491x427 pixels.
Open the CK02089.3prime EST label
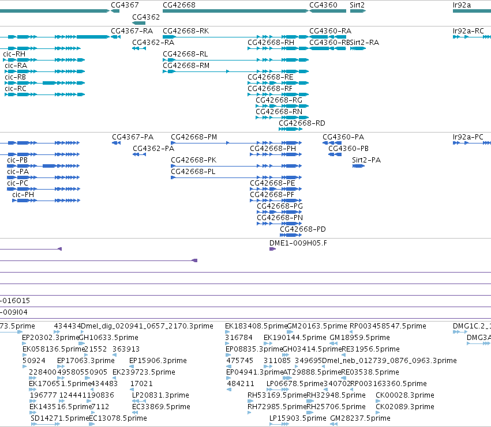[405, 407]
